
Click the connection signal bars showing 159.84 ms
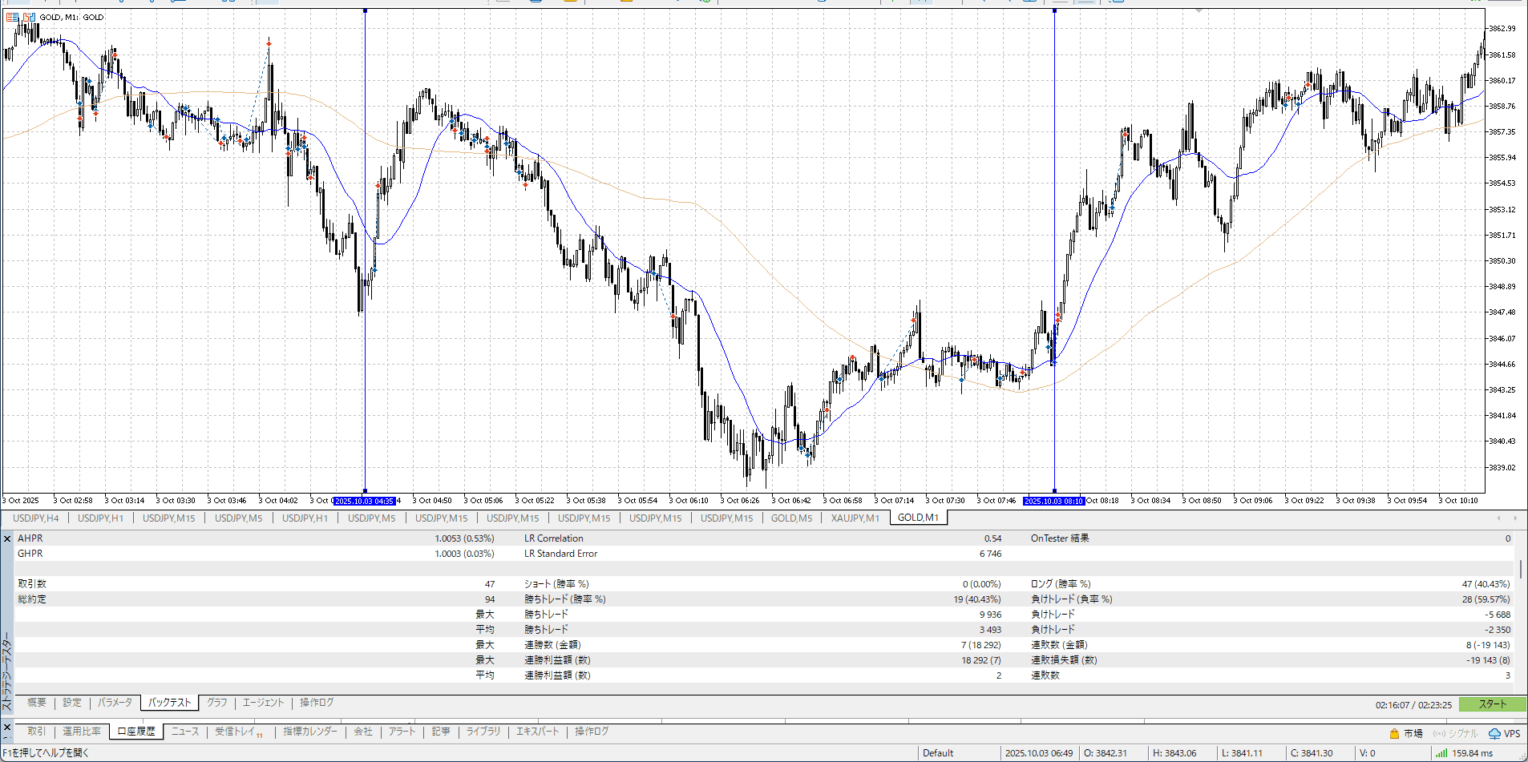pos(1441,752)
